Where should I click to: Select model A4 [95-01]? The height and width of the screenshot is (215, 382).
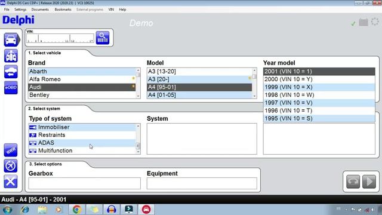pyautogui.click(x=199, y=87)
